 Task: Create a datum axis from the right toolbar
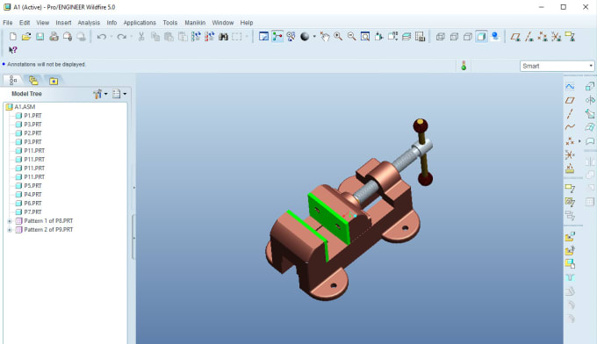570,114
